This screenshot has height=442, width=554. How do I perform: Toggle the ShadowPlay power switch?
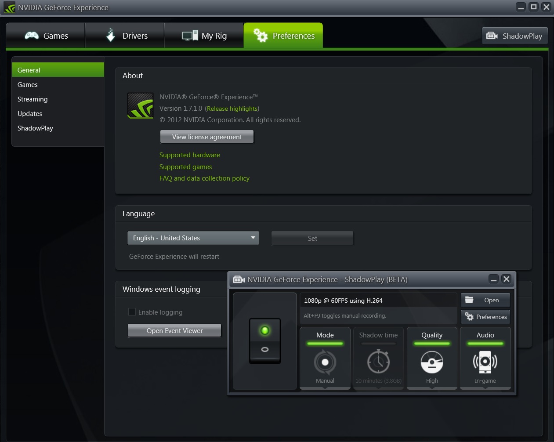265,341
